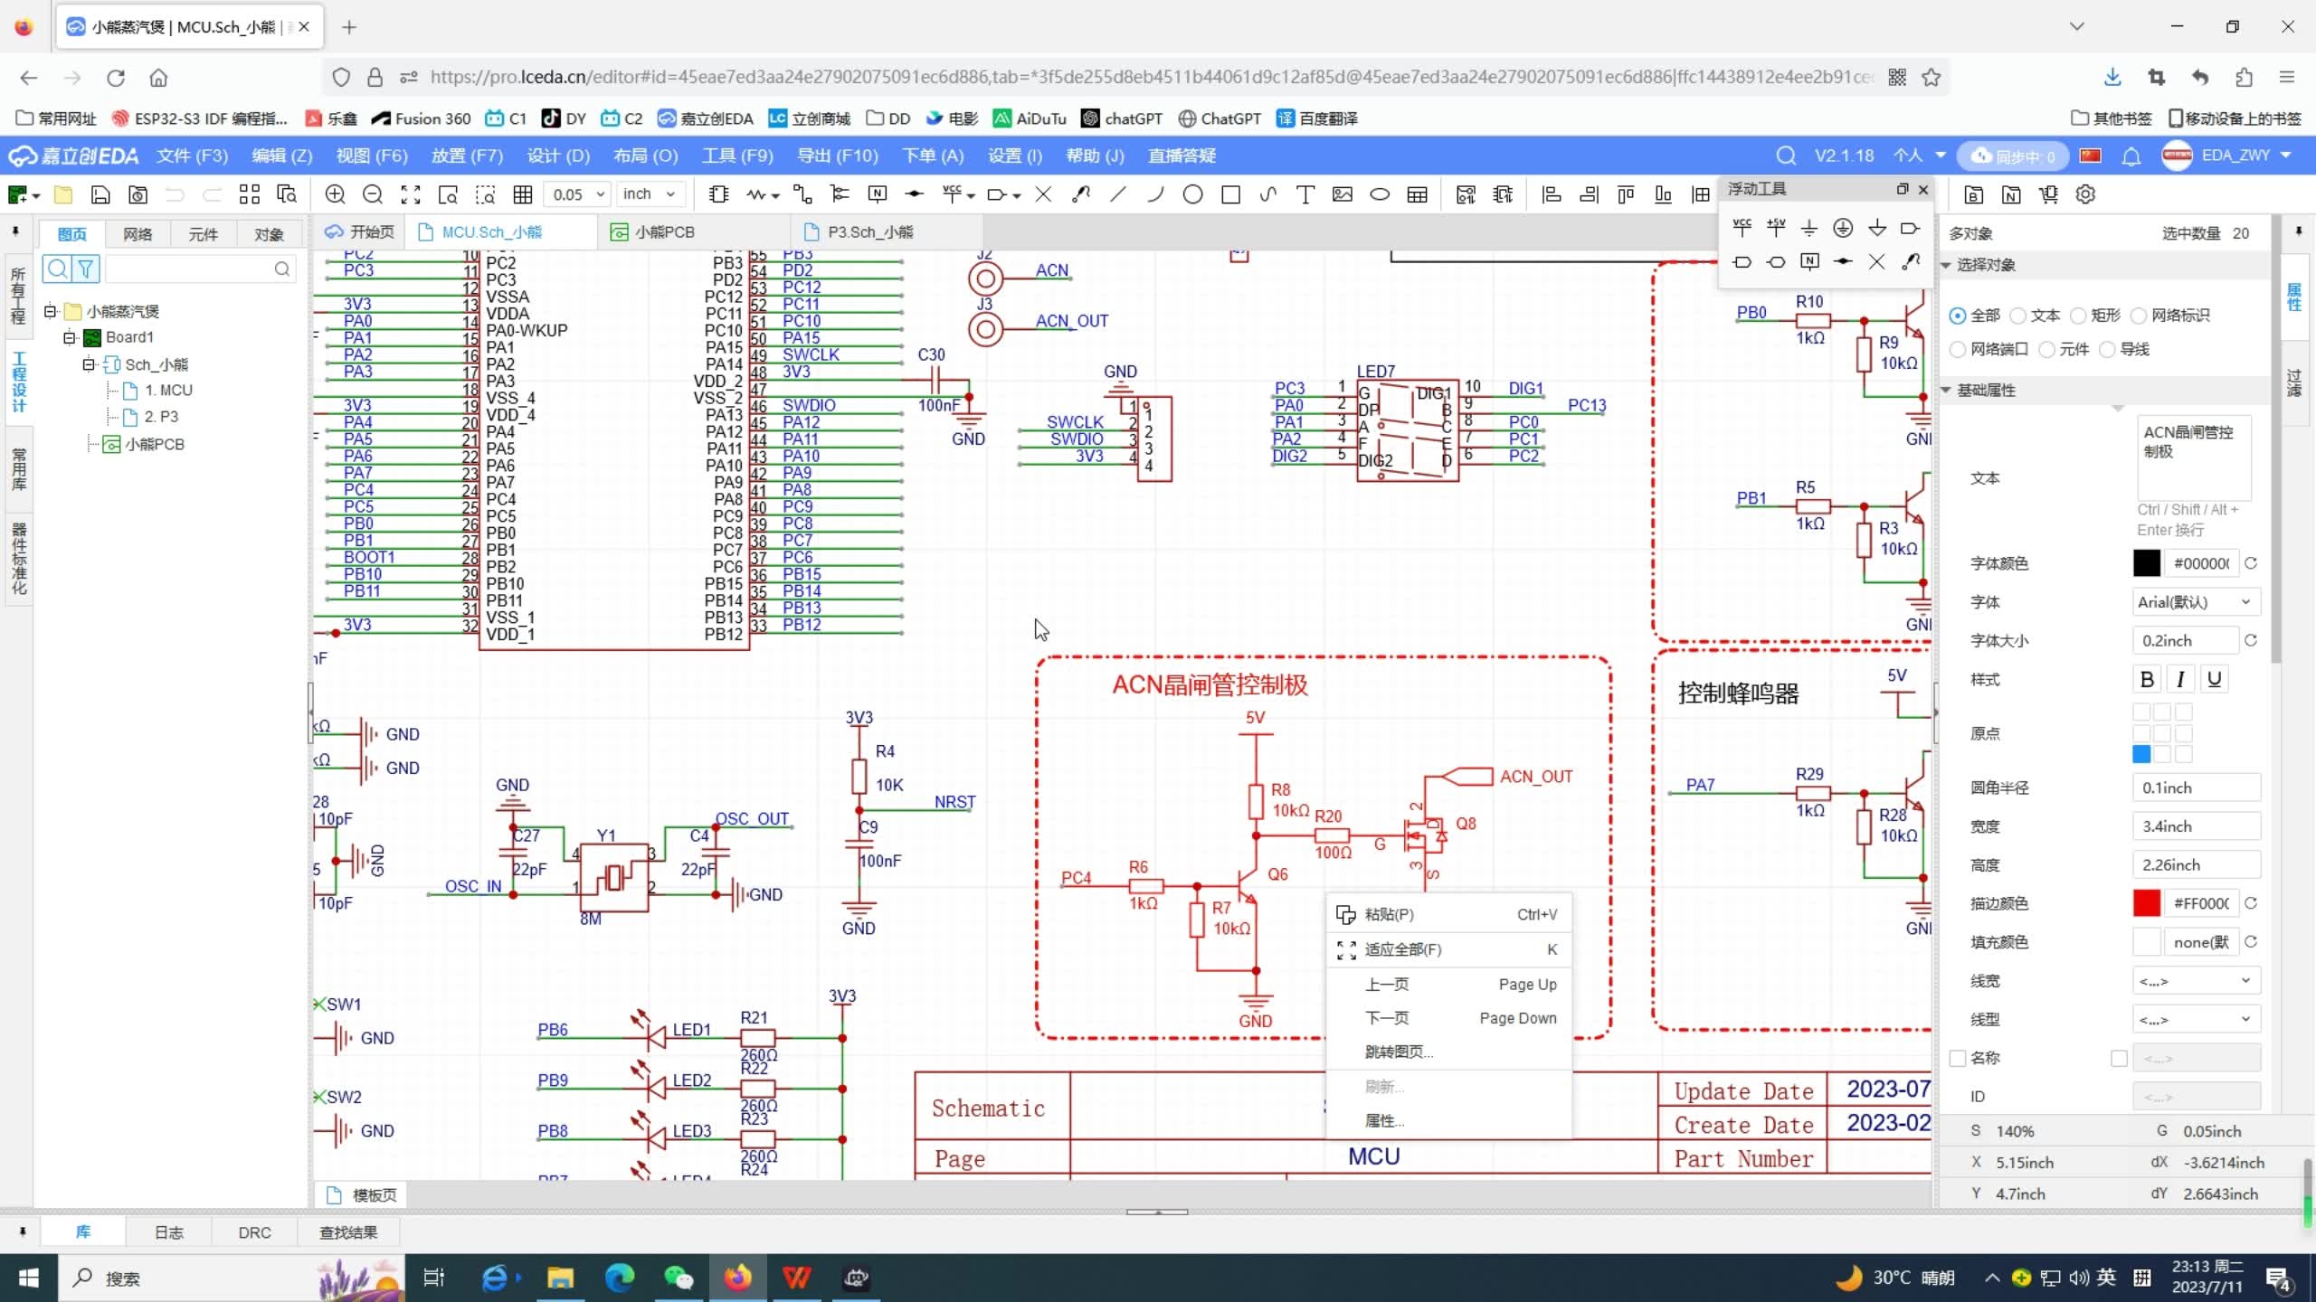Screen dimensions: 2316x1302
Task: Toggle the grid display icon
Action: click(x=522, y=194)
